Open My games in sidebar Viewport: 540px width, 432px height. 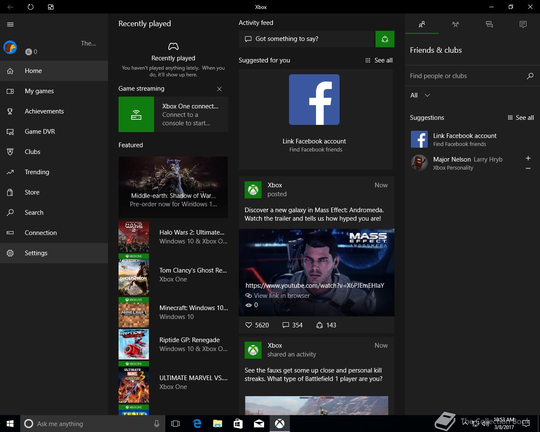click(54, 91)
